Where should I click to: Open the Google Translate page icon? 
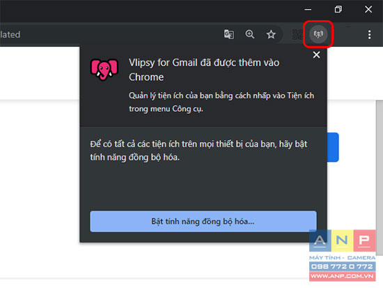229,34
